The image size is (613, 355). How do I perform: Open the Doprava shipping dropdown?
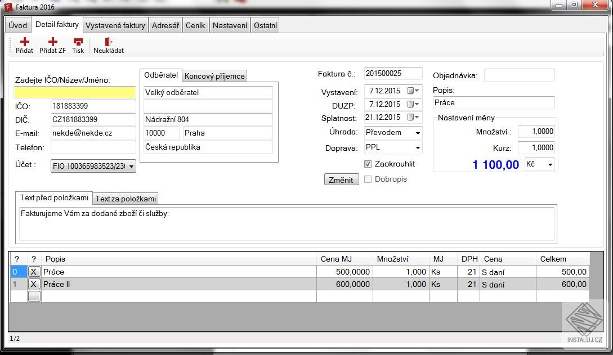click(x=418, y=148)
